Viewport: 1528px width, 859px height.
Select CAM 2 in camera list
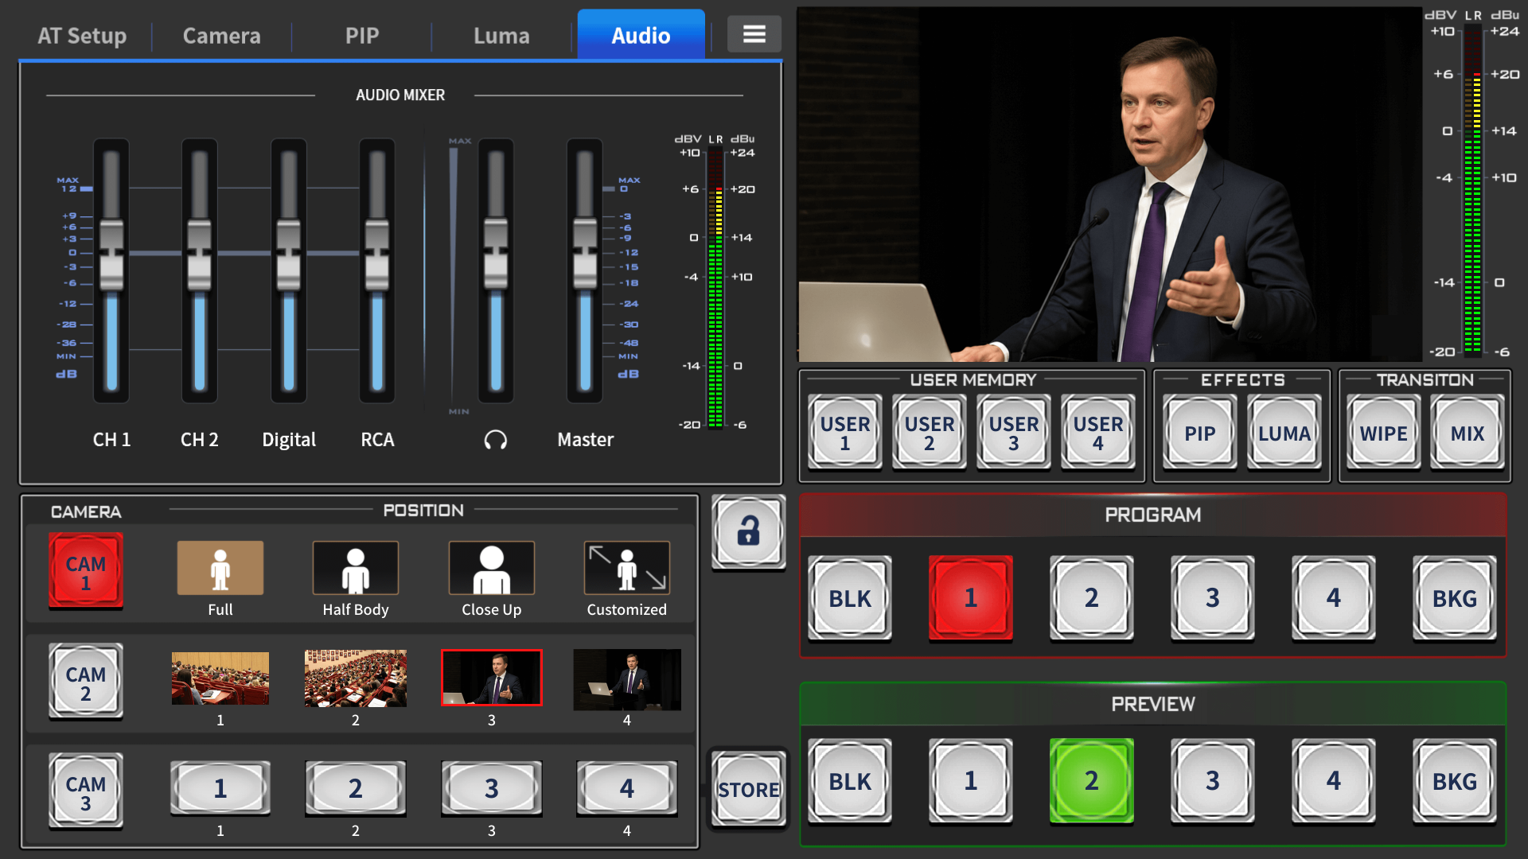pyautogui.click(x=86, y=682)
